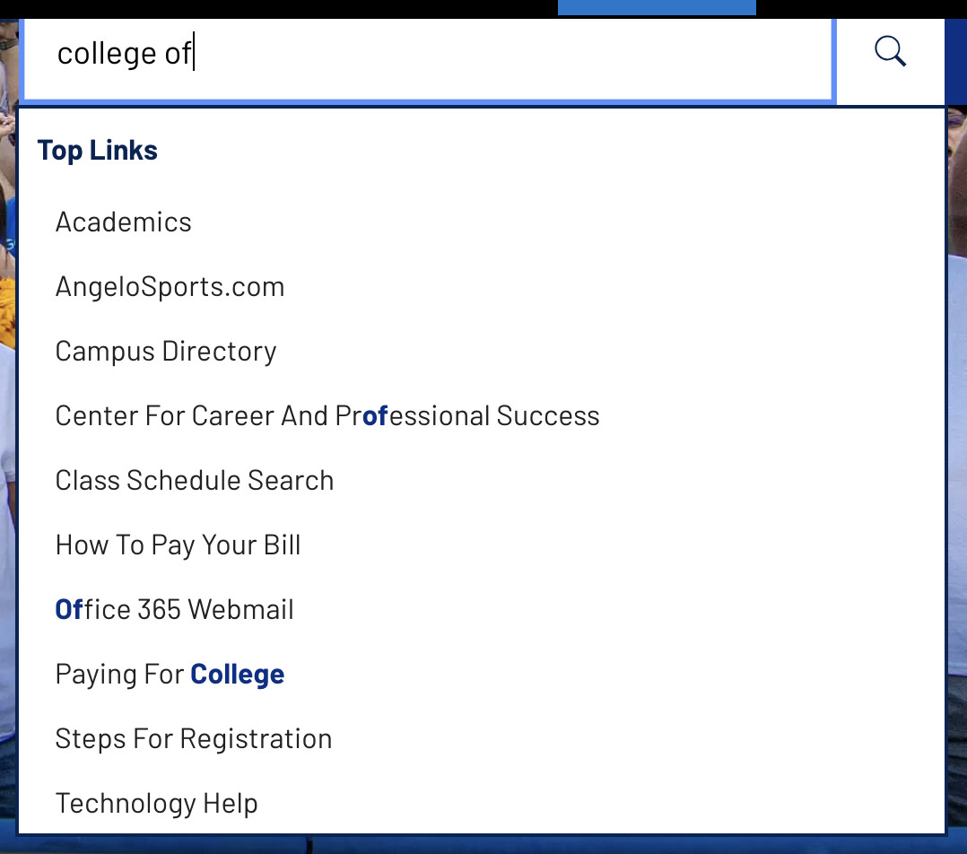
Task: Select Paying For College suggestion
Action: tap(170, 674)
